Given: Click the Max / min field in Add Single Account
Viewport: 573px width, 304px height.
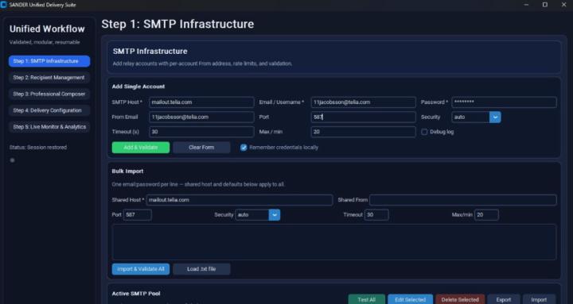Looking at the screenshot, I should (x=363, y=132).
